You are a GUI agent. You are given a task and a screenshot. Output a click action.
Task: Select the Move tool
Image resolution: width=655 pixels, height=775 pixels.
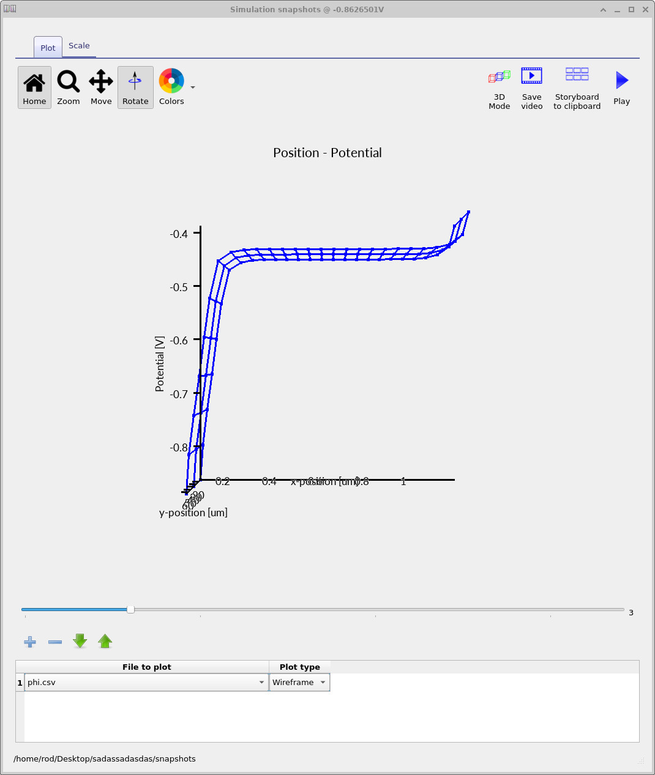[100, 87]
